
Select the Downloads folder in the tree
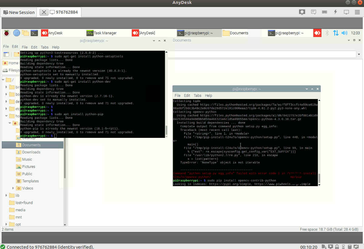(31, 152)
